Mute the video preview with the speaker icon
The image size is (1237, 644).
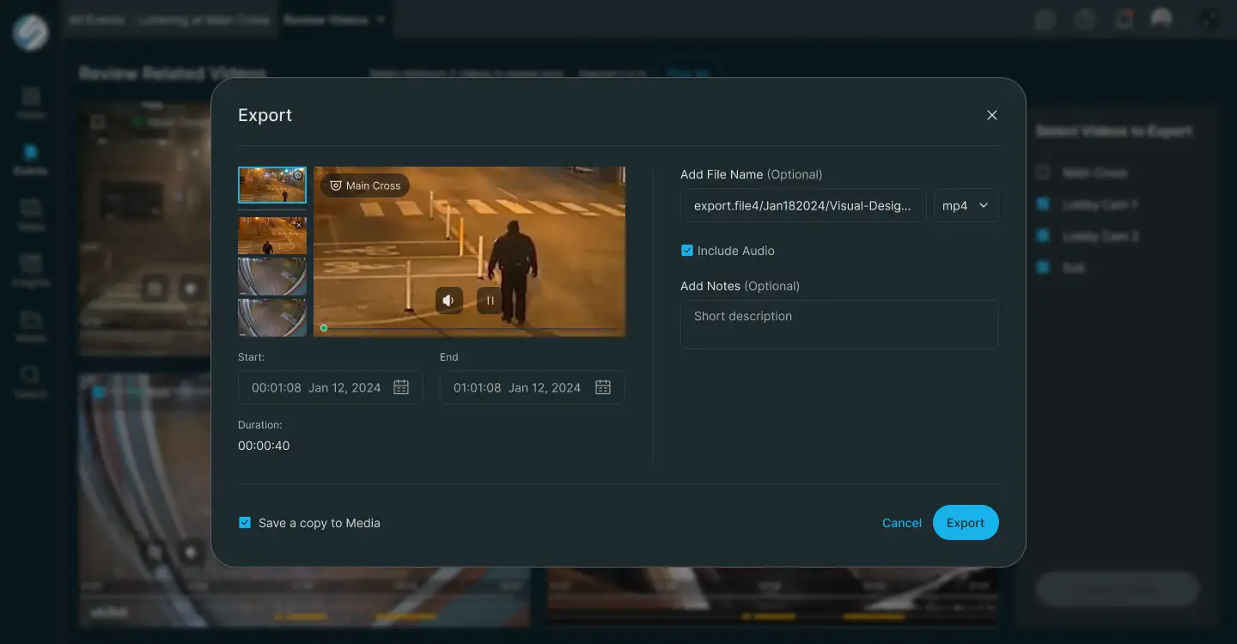point(449,301)
